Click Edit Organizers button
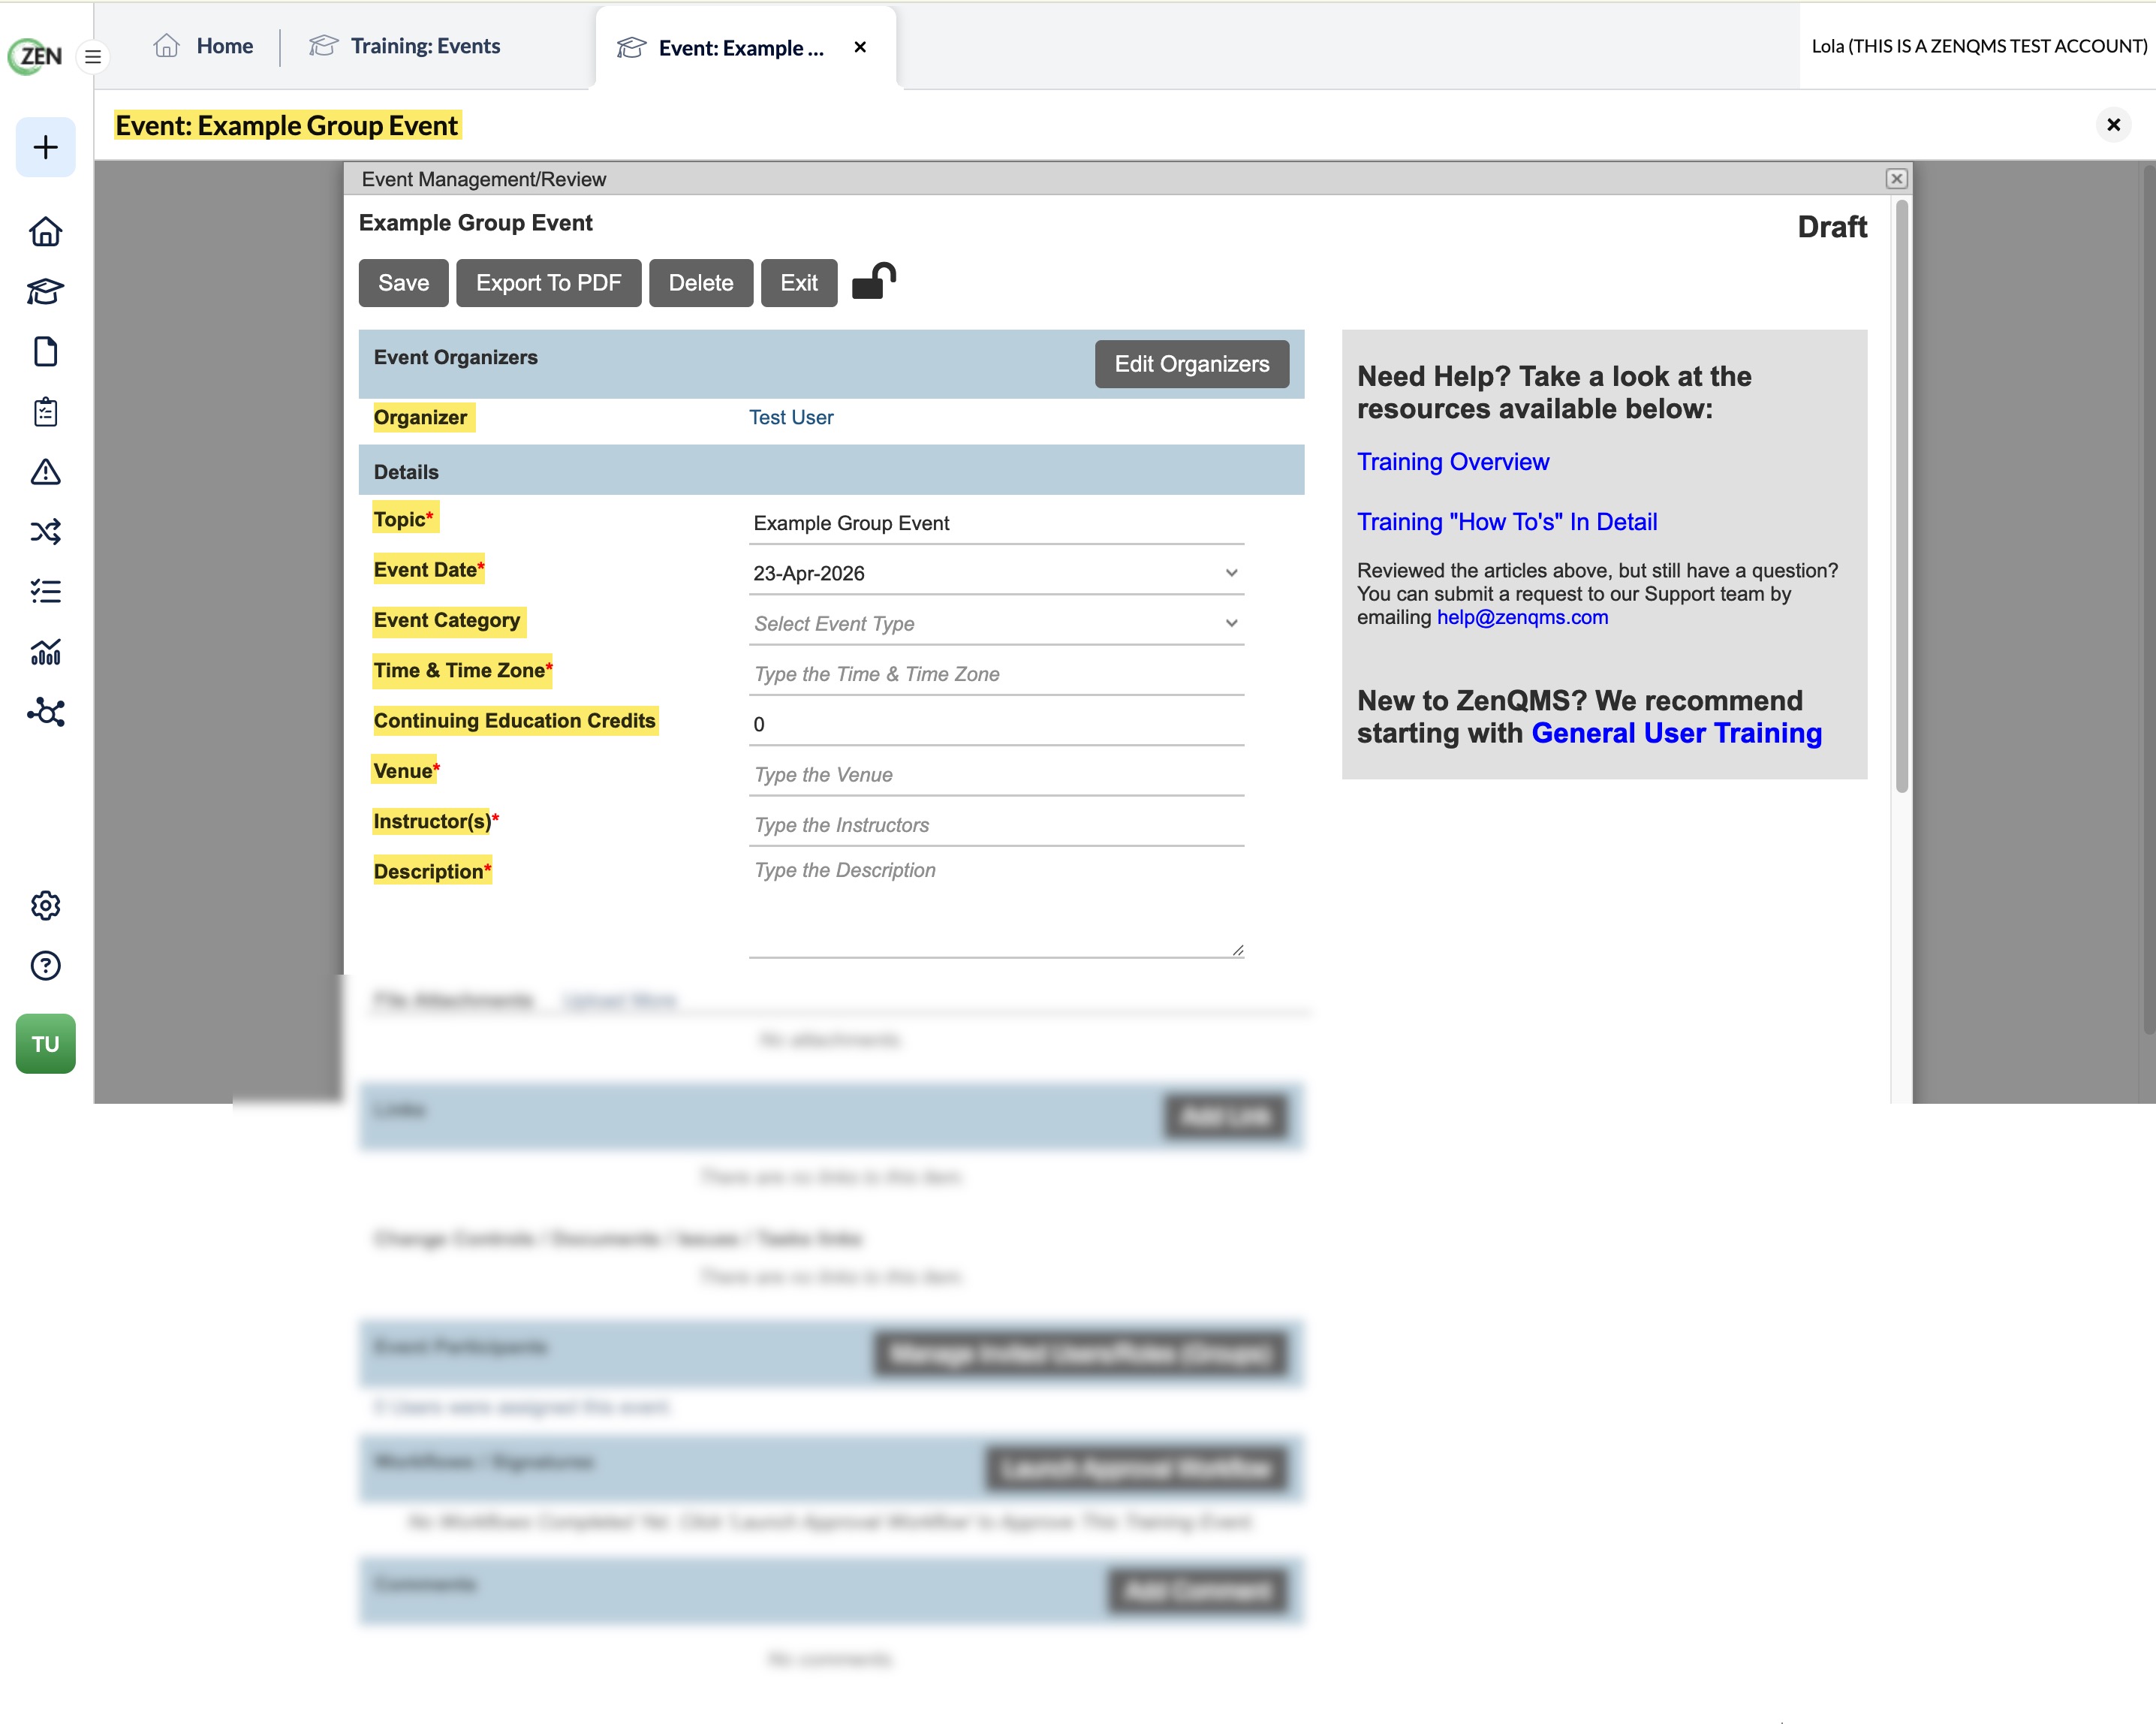The height and width of the screenshot is (1724, 2156). pyautogui.click(x=1191, y=364)
